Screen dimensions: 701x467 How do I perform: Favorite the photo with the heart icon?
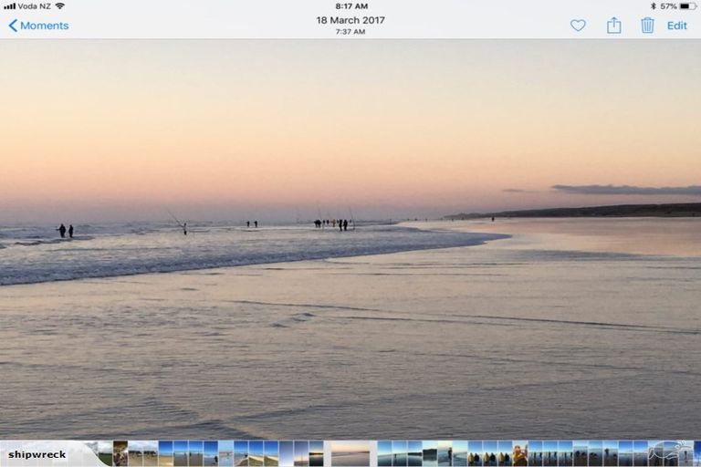point(578,26)
